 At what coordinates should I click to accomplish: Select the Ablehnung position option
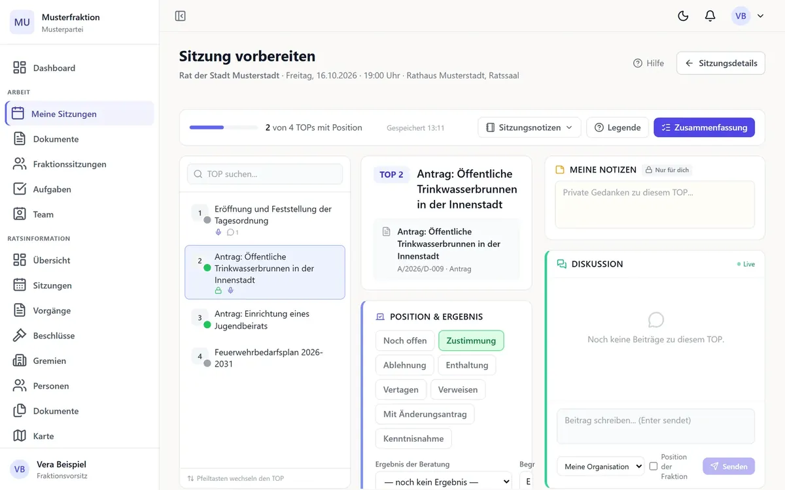coord(404,365)
